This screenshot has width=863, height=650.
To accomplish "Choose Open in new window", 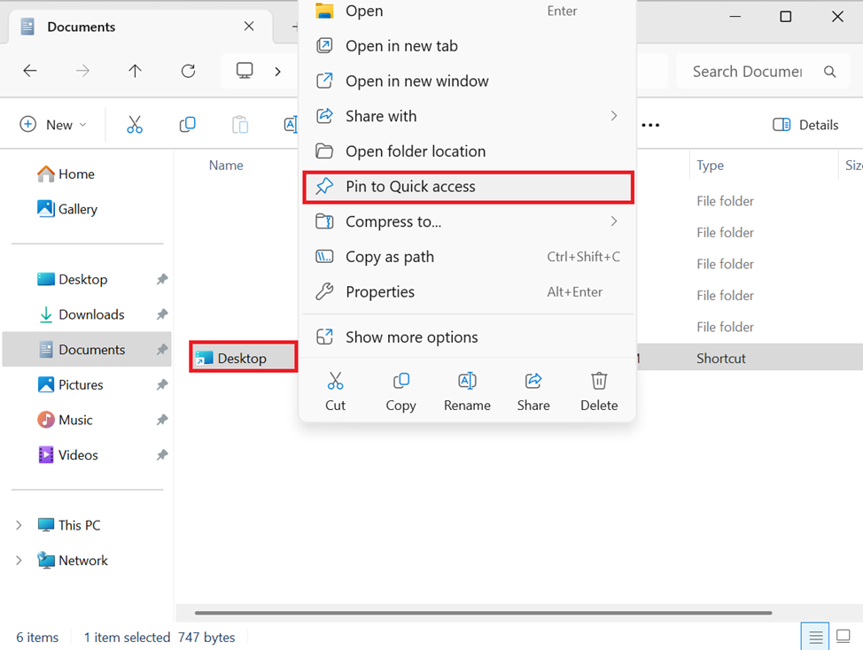I will (x=468, y=81).
